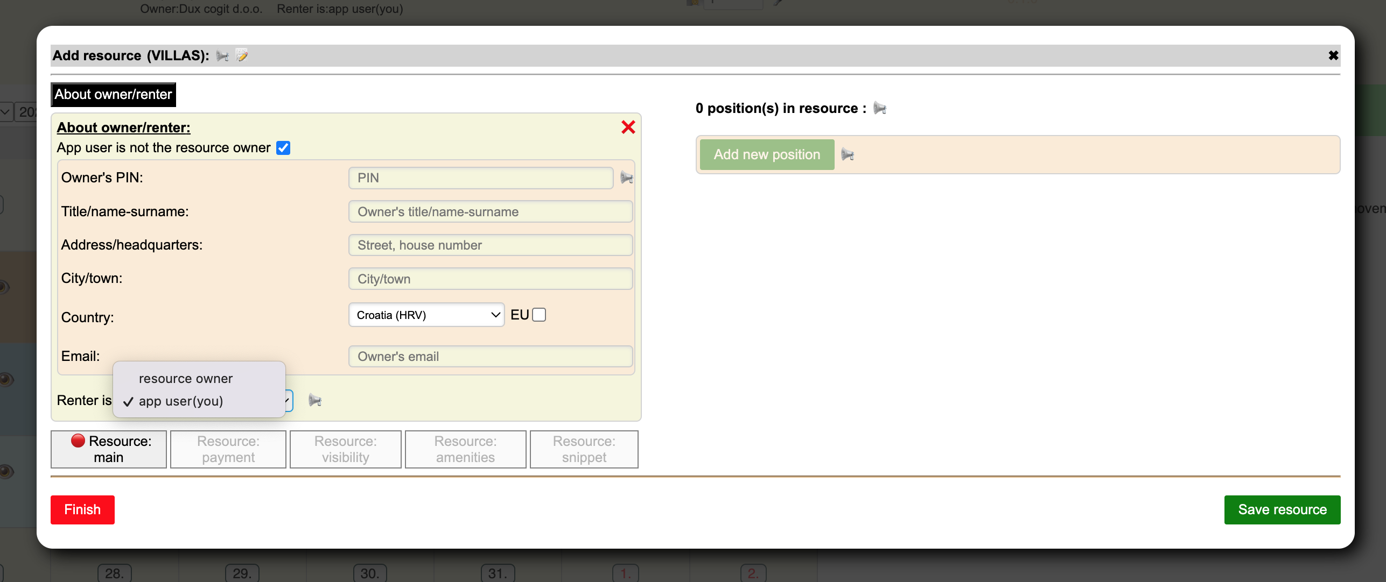Viewport: 1386px width, 582px height.
Task: Focus the Owner's email input field
Action: [491, 357]
